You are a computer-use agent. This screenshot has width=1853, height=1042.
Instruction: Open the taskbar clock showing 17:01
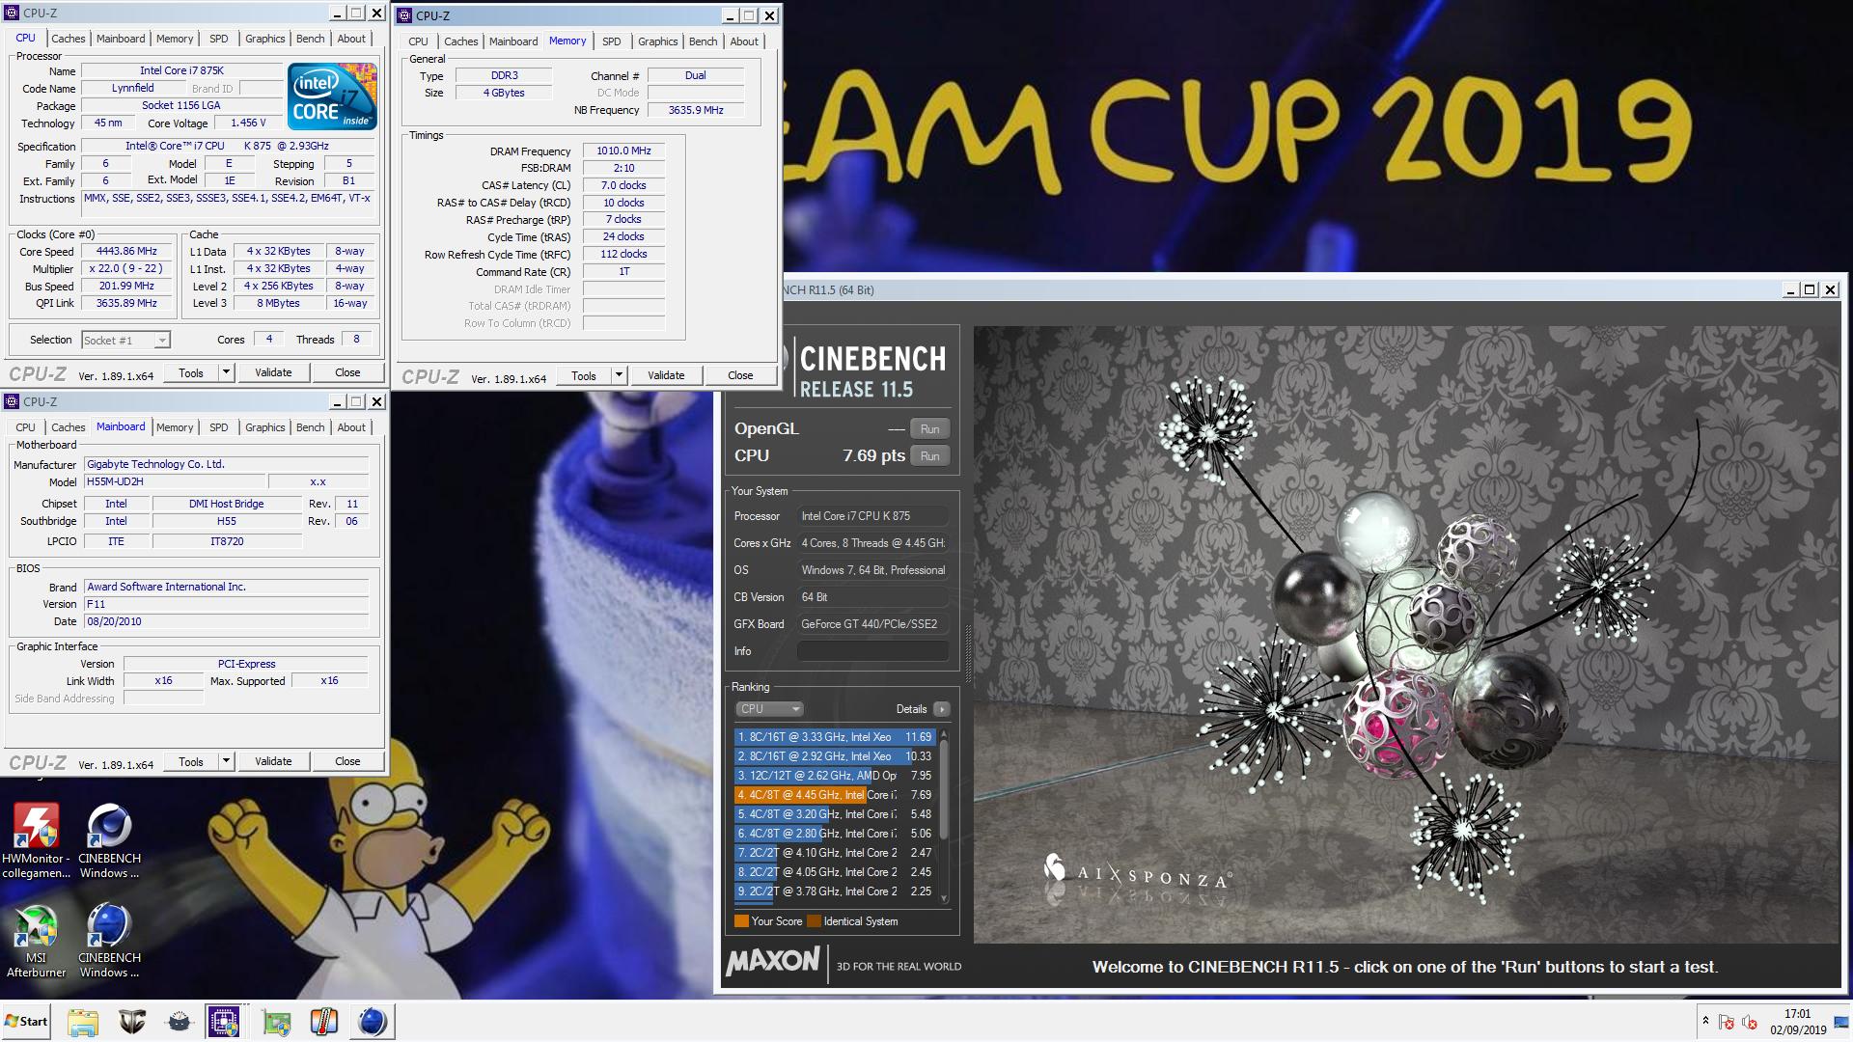click(1797, 1022)
